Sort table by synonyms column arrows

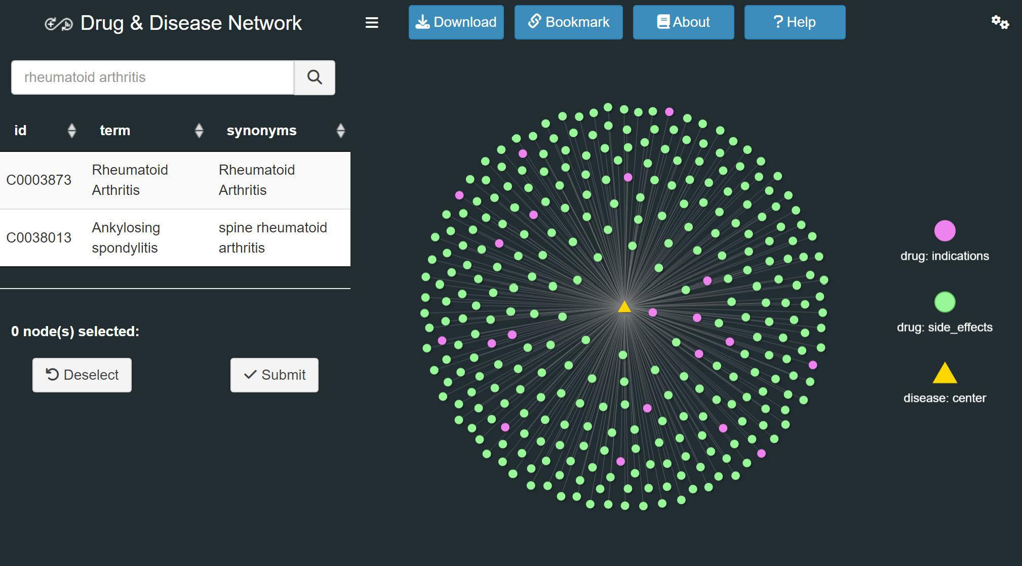click(x=340, y=131)
